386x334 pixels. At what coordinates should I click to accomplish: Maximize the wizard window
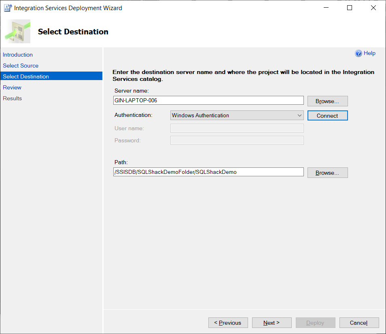point(350,8)
